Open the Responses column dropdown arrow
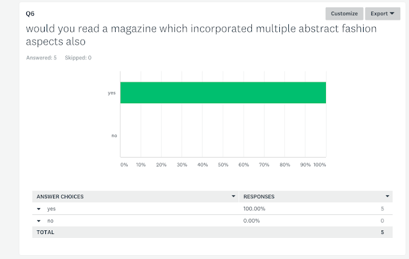The height and width of the screenshot is (259, 409). point(387,196)
